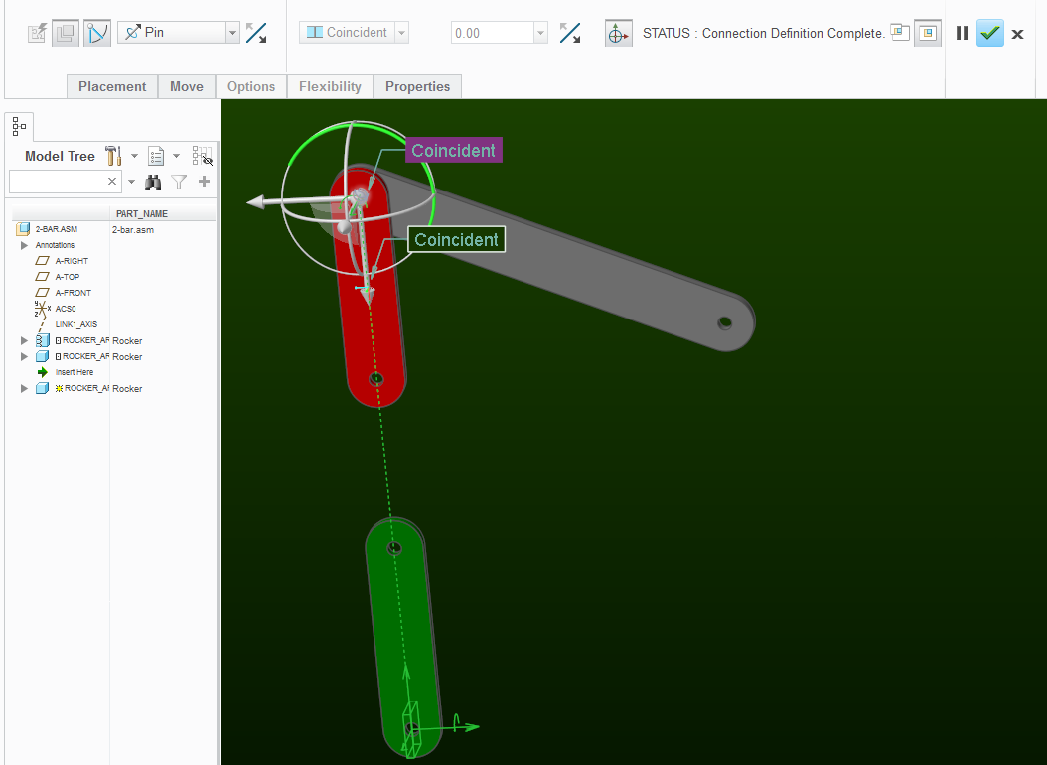The height and width of the screenshot is (765, 1047).
Task: Click the Coincident constraint icon in the dashboard
Action: pos(315,32)
